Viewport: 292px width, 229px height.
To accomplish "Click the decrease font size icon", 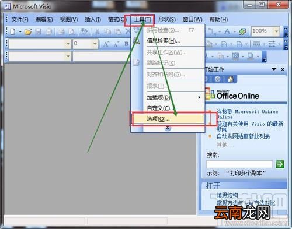I will pos(116,44).
